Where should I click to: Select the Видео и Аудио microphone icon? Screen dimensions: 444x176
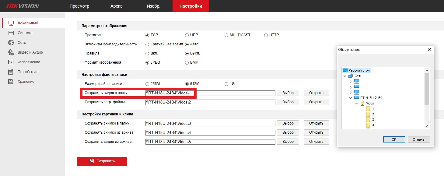pos(11,52)
